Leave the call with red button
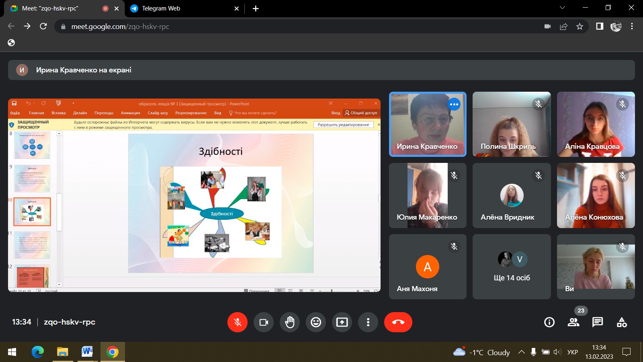Viewport: 643px width, 362px height. coord(398,322)
